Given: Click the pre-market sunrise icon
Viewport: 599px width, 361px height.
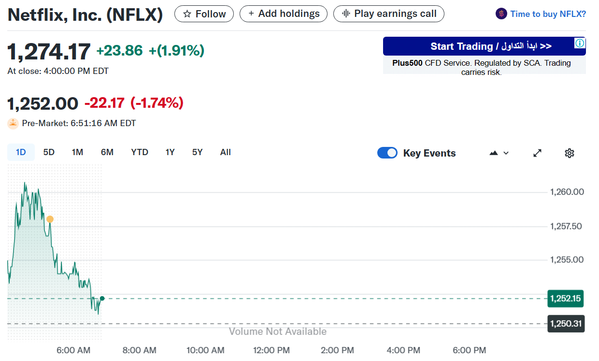Looking at the screenshot, I should [13, 123].
